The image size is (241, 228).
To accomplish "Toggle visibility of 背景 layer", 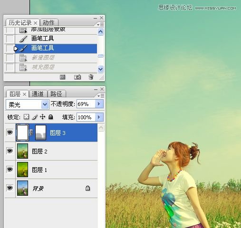I will point(10,188).
